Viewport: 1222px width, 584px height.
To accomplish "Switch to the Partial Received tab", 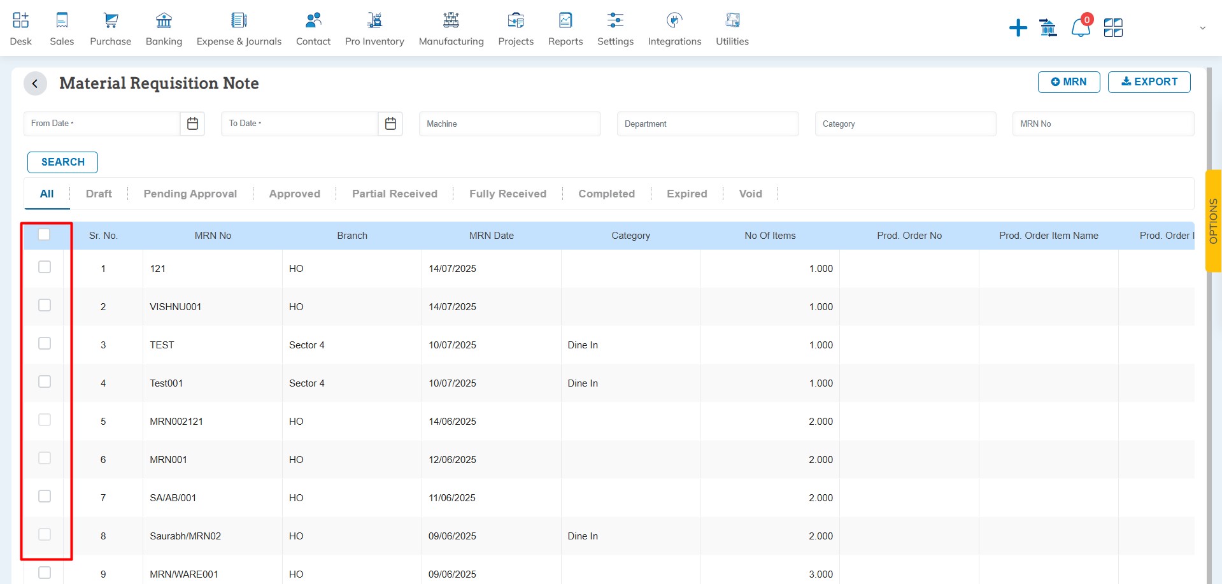I will pos(395,194).
